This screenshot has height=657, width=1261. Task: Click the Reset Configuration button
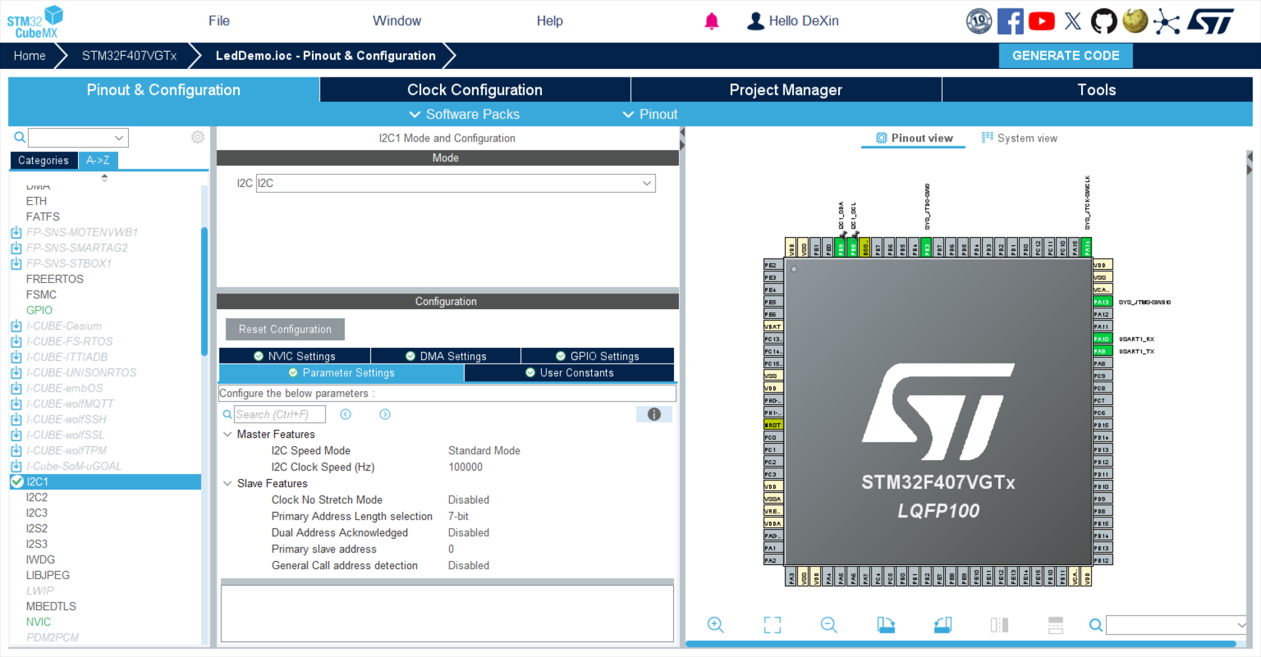point(285,329)
